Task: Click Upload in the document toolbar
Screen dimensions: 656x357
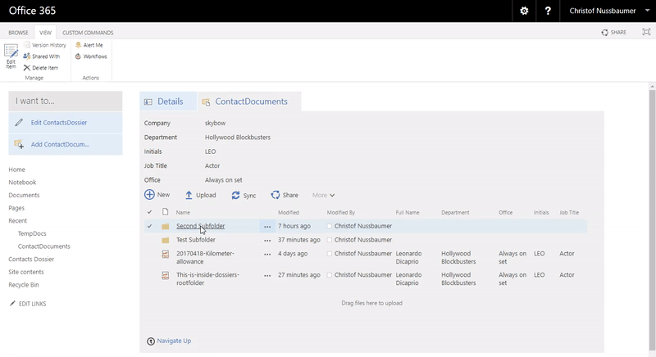Action: coord(200,196)
